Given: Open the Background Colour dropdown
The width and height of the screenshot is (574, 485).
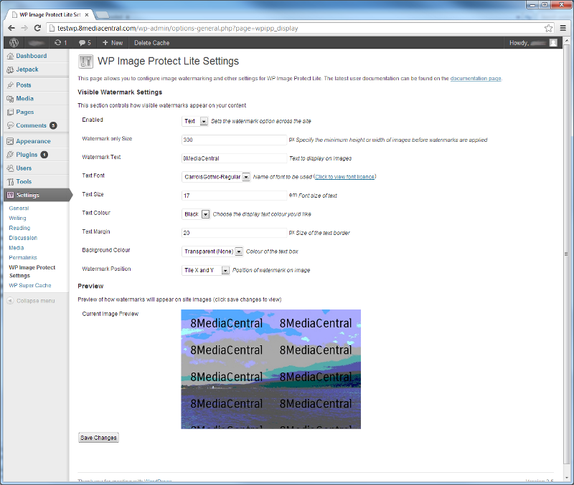Looking at the screenshot, I should click(212, 251).
